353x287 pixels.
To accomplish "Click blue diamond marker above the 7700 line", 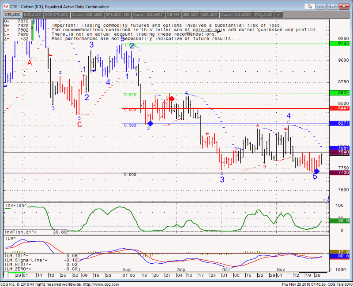I will (x=316, y=170).
